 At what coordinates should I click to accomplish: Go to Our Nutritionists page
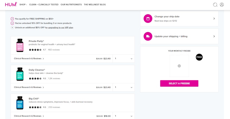pyautogui.click(x=71, y=4)
